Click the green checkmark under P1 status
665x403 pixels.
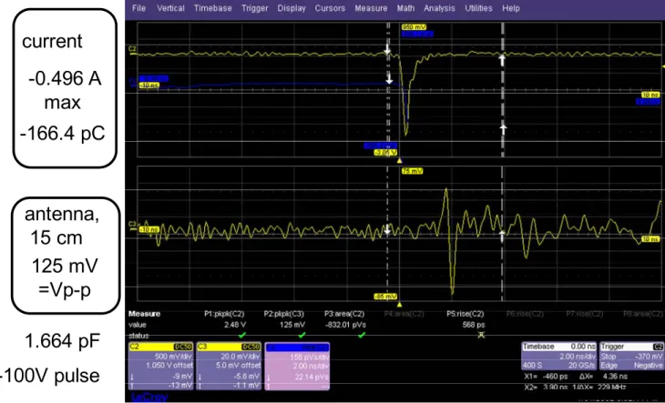pyautogui.click(x=242, y=336)
